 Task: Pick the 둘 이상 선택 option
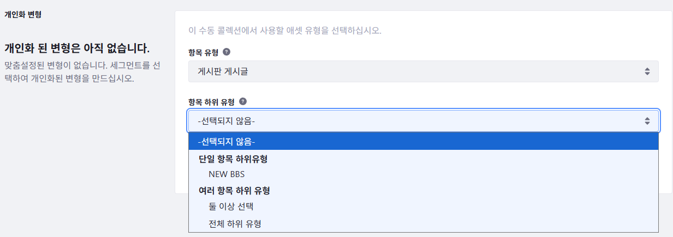[x=231, y=206]
